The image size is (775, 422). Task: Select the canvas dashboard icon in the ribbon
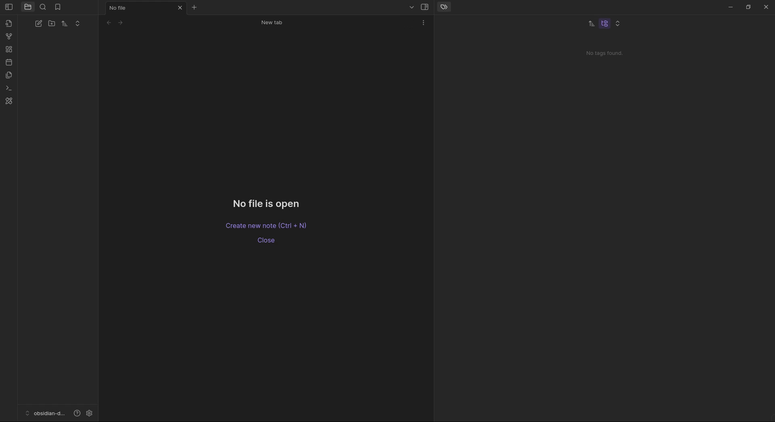8,49
